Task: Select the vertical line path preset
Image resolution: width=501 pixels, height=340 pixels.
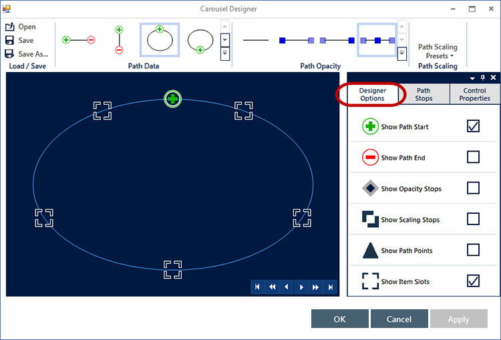Action: coord(119,40)
